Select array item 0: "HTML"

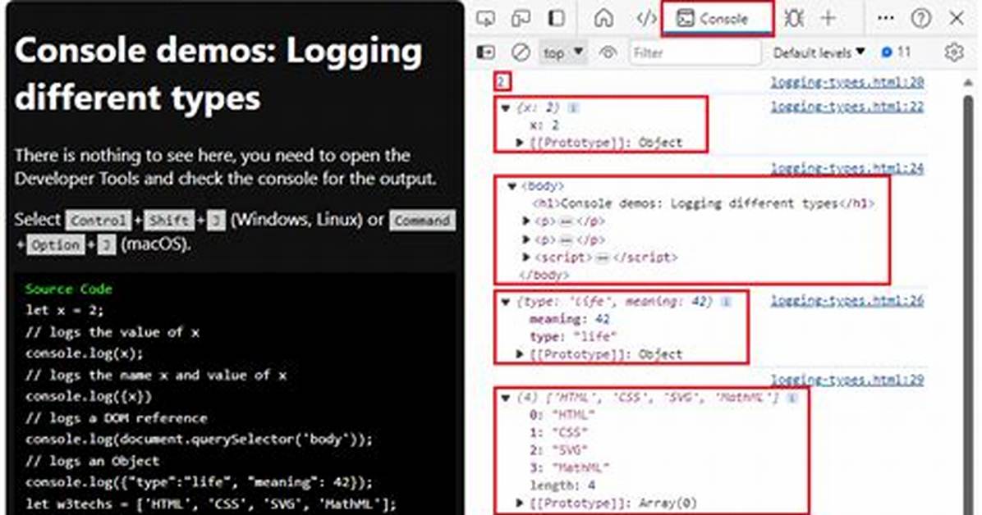coord(562,415)
